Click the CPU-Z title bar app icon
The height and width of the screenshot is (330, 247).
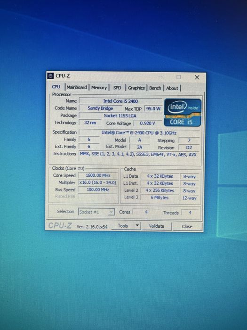pos(50,76)
